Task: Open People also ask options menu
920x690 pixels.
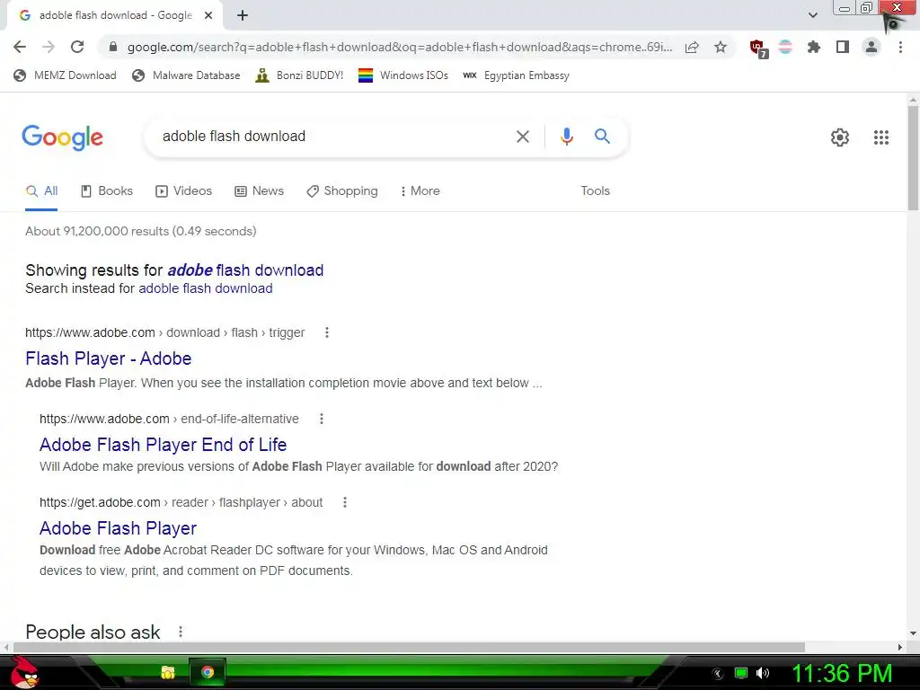Action: (x=180, y=632)
